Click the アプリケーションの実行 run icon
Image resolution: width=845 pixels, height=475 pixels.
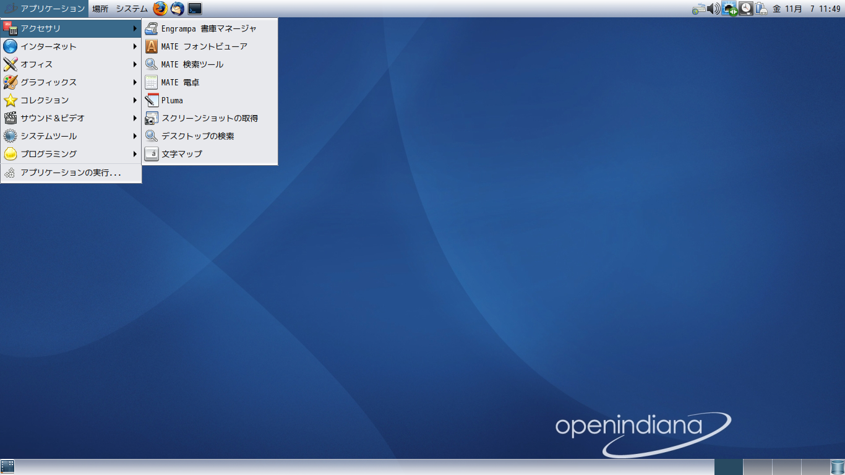10,173
